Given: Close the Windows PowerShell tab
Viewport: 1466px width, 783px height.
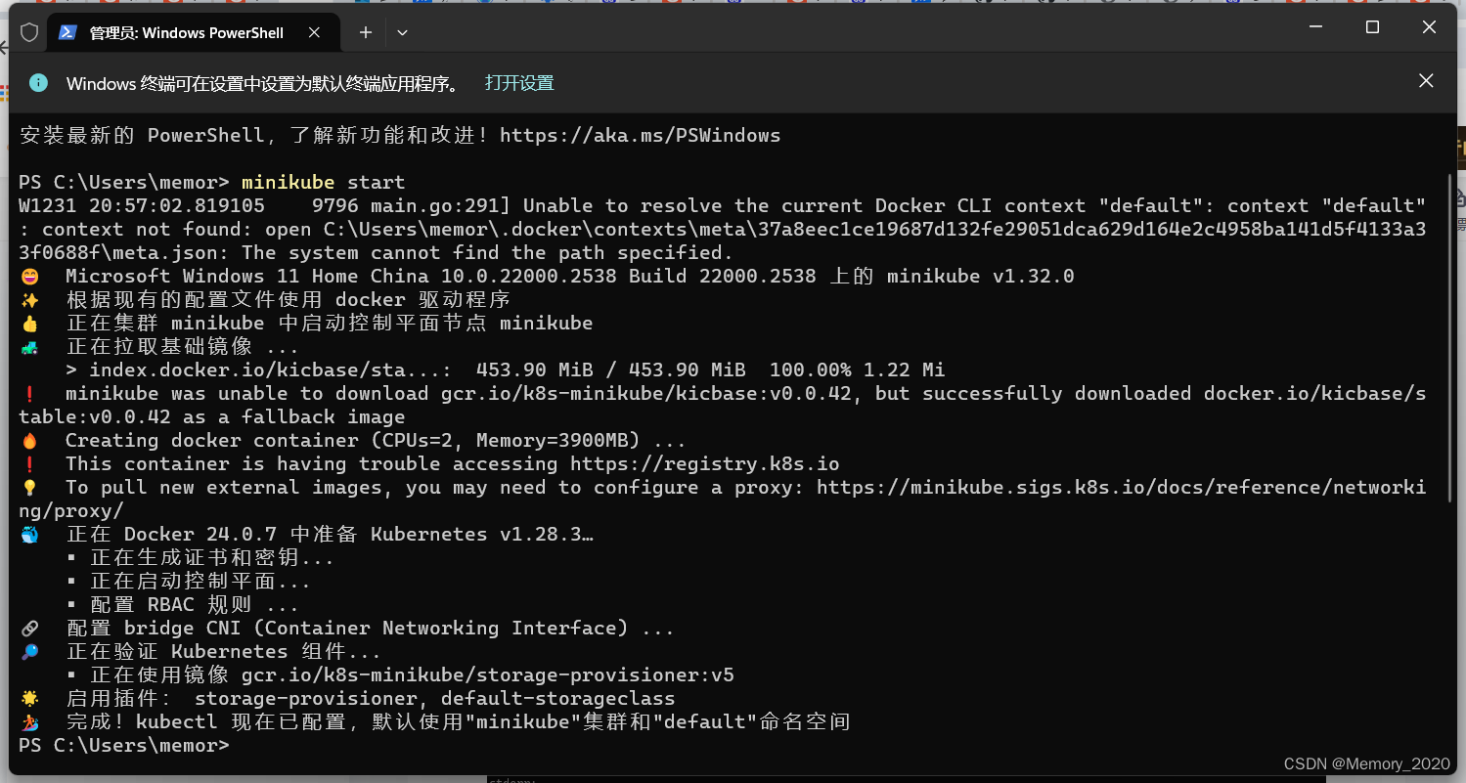Looking at the screenshot, I should tap(314, 32).
